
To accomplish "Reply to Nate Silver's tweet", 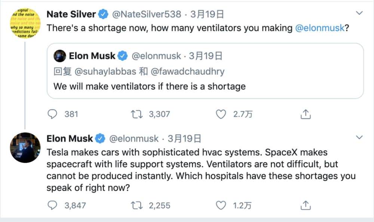I will (x=53, y=114).
